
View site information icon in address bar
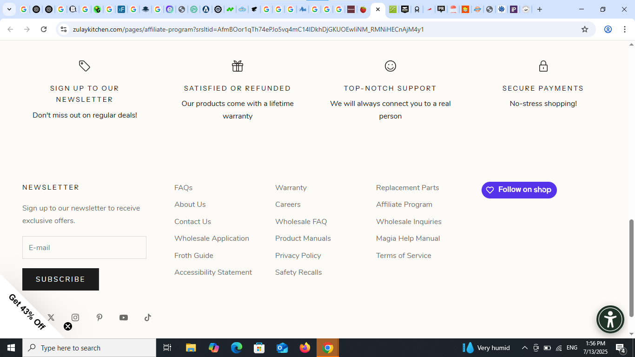point(64,29)
